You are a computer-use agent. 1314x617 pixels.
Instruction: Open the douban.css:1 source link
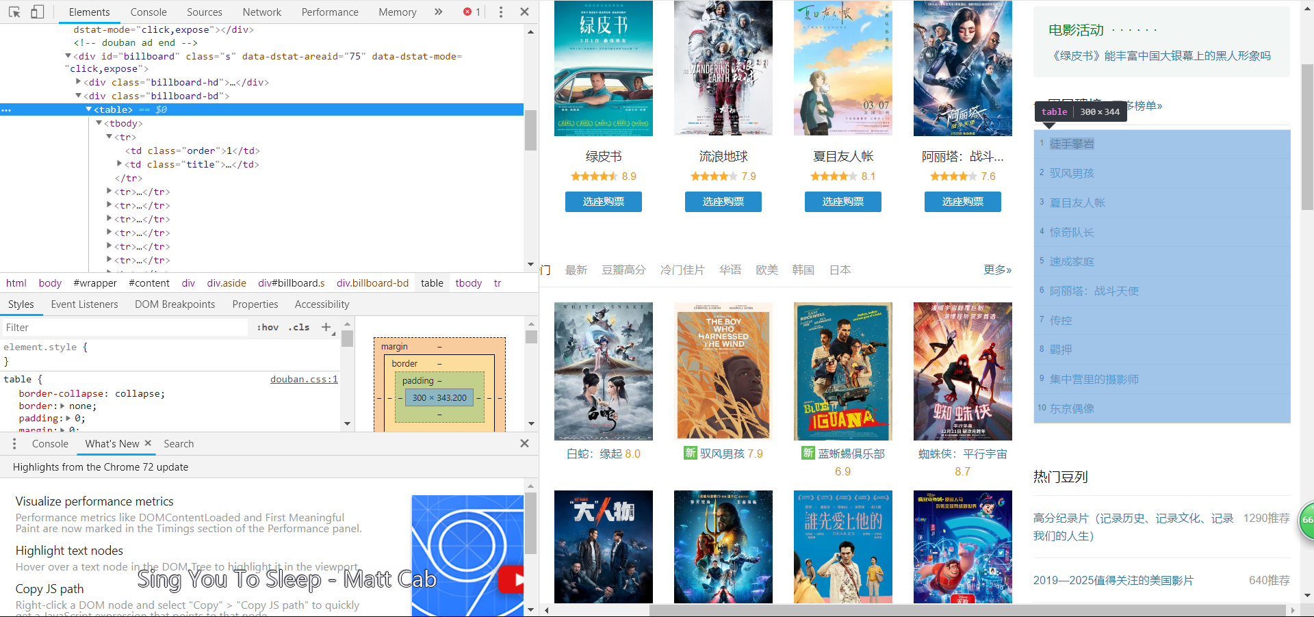[304, 379]
